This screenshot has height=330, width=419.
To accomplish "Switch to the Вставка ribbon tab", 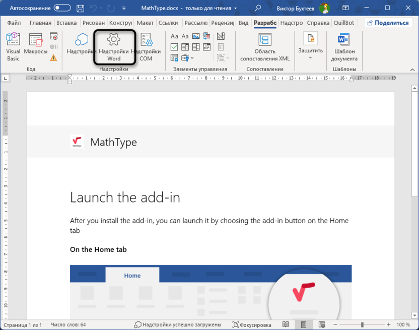I will pos(66,23).
